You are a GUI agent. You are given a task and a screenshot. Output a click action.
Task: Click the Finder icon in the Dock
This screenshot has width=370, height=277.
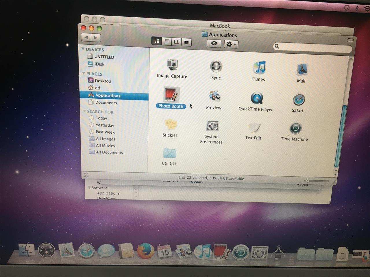(27, 250)
